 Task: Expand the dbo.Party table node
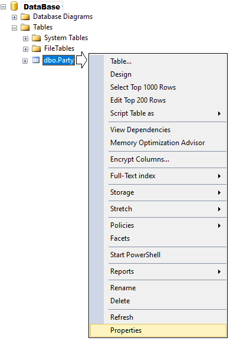25,61
